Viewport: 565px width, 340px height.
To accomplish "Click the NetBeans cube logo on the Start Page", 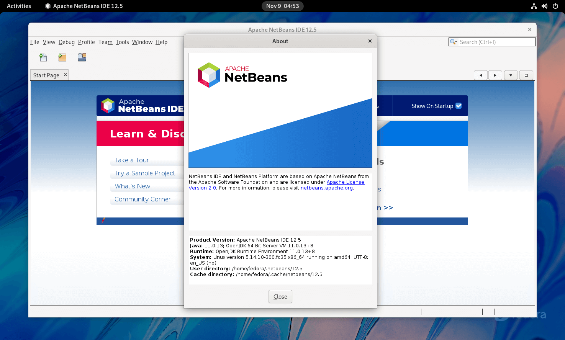I will point(108,106).
